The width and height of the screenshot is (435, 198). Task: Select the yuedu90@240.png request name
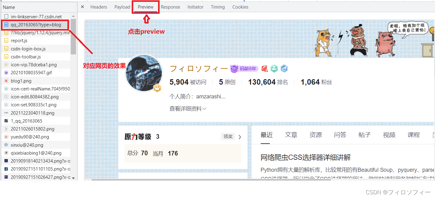click(30, 137)
